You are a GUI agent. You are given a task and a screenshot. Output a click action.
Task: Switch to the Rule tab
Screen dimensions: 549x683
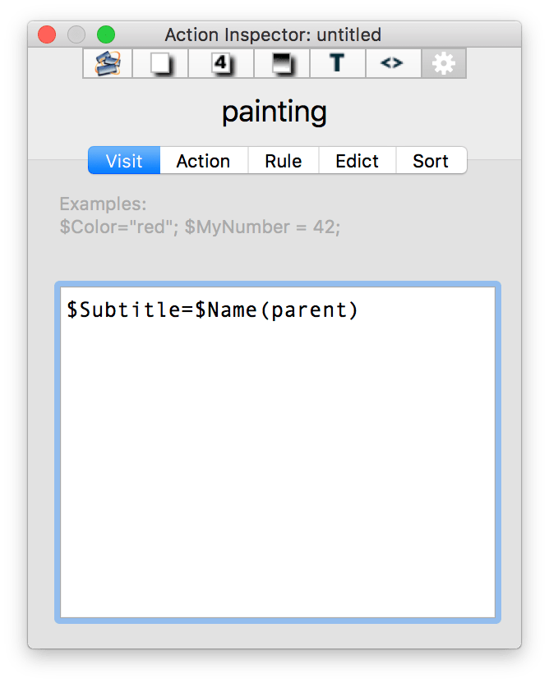[x=283, y=161]
